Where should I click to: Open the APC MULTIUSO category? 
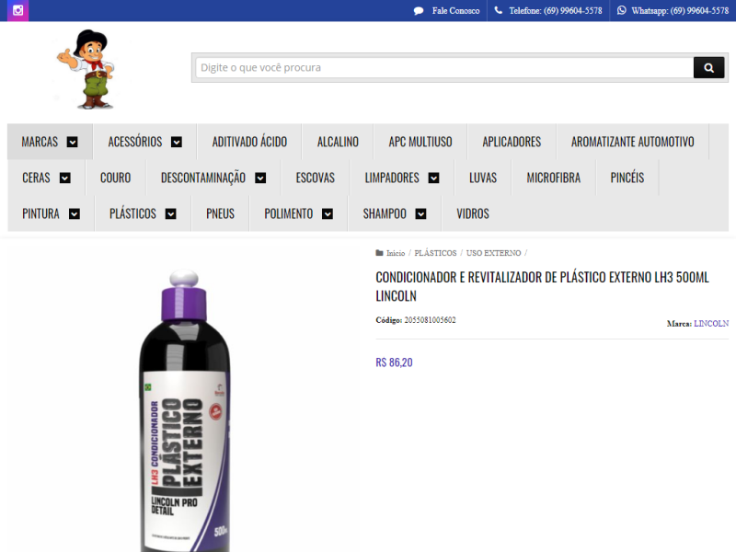pyautogui.click(x=420, y=142)
